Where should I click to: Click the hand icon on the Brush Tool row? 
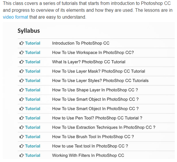[21, 137]
